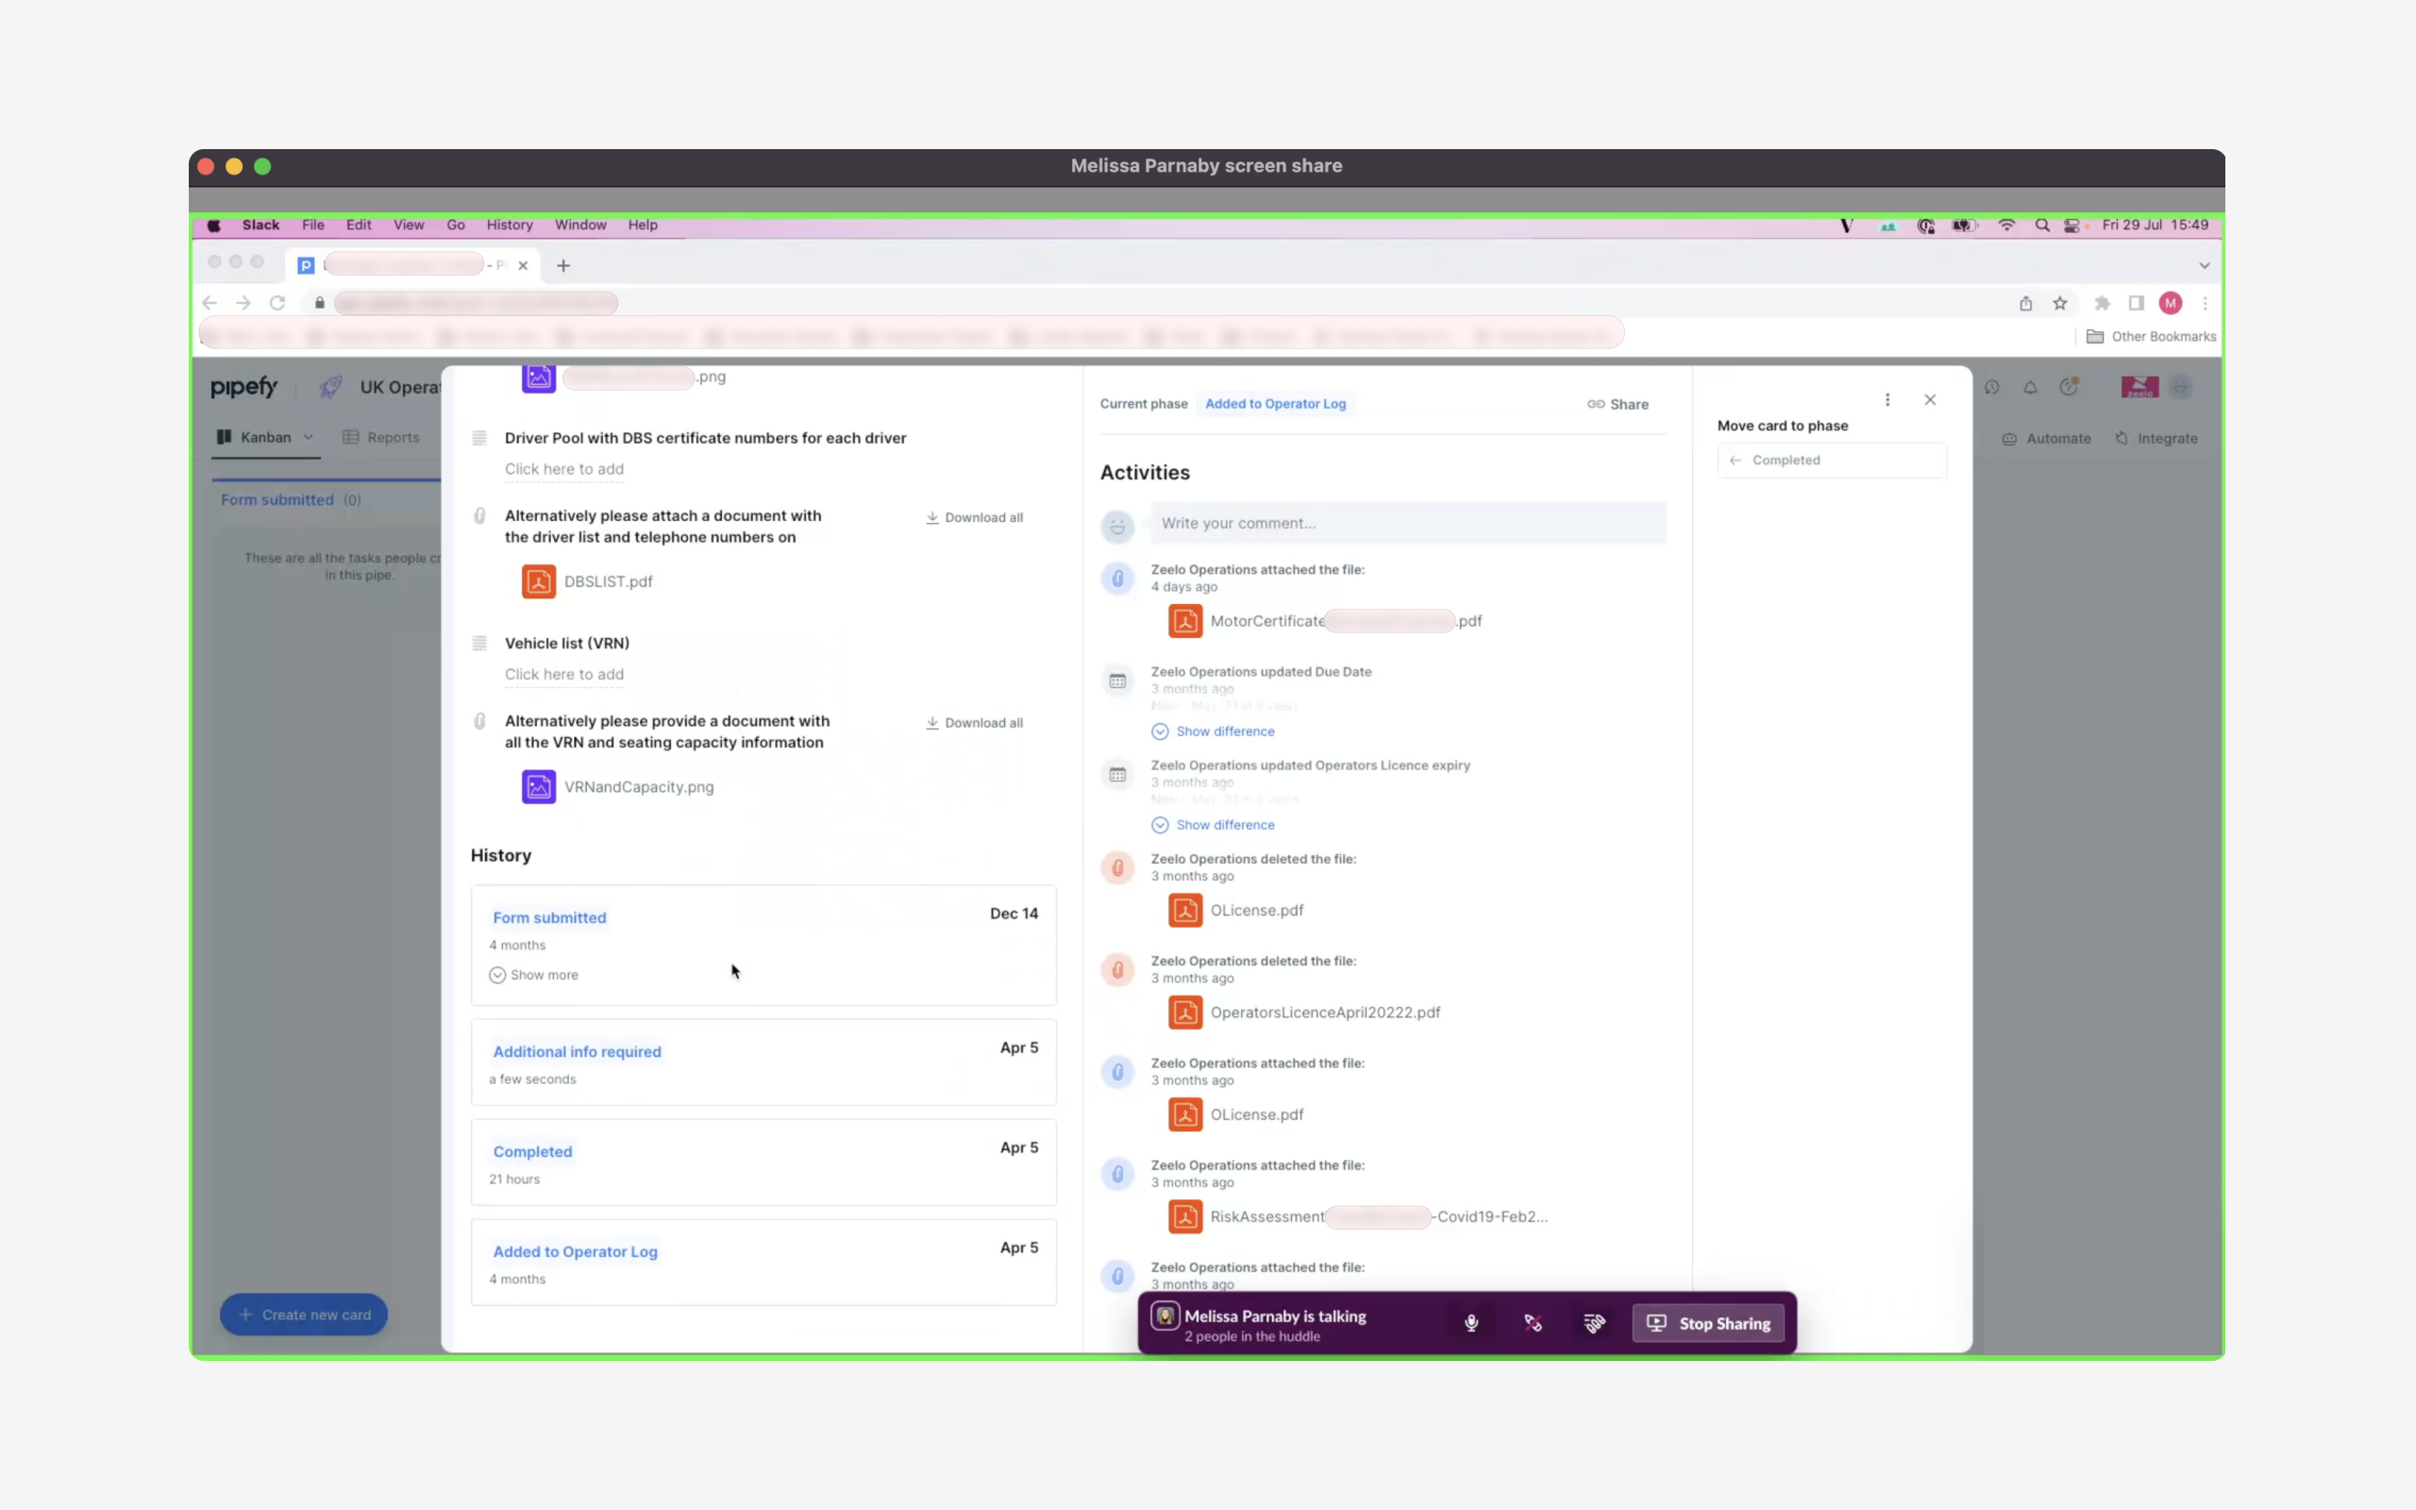
Task: Add Vehicle list VRN entry
Action: pyautogui.click(x=564, y=675)
